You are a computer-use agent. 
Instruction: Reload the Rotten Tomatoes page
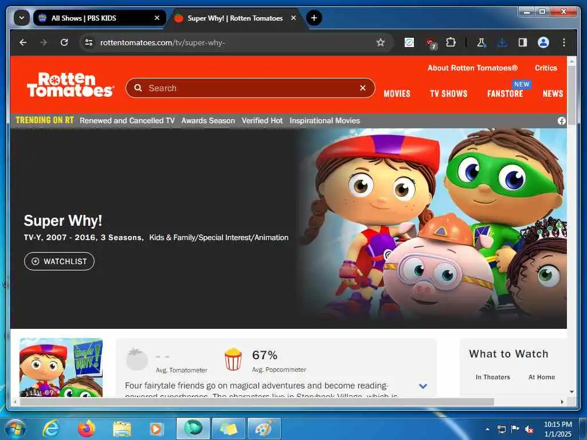tap(64, 42)
